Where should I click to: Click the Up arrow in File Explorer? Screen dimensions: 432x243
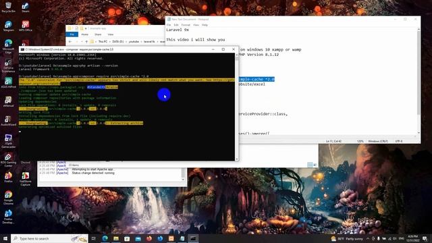click(86, 42)
